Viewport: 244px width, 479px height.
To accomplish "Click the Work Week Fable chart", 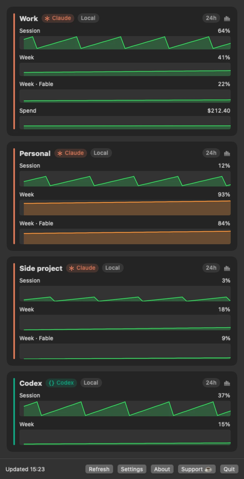I will pos(125,96).
